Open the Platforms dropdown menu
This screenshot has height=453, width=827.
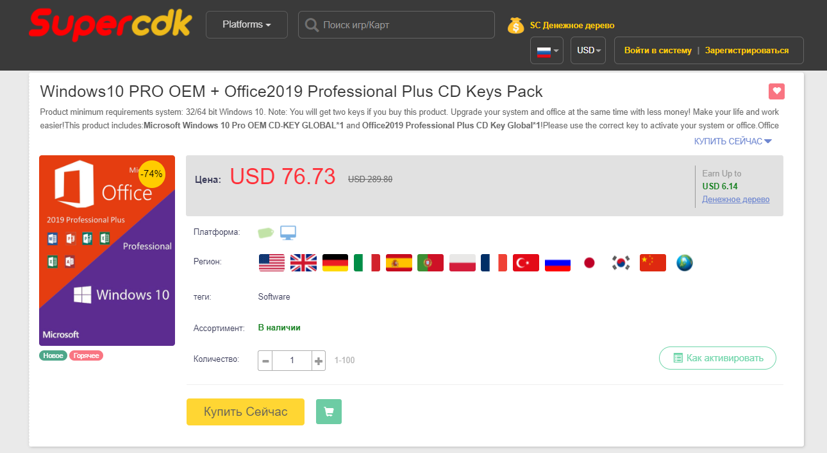click(246, 24)
